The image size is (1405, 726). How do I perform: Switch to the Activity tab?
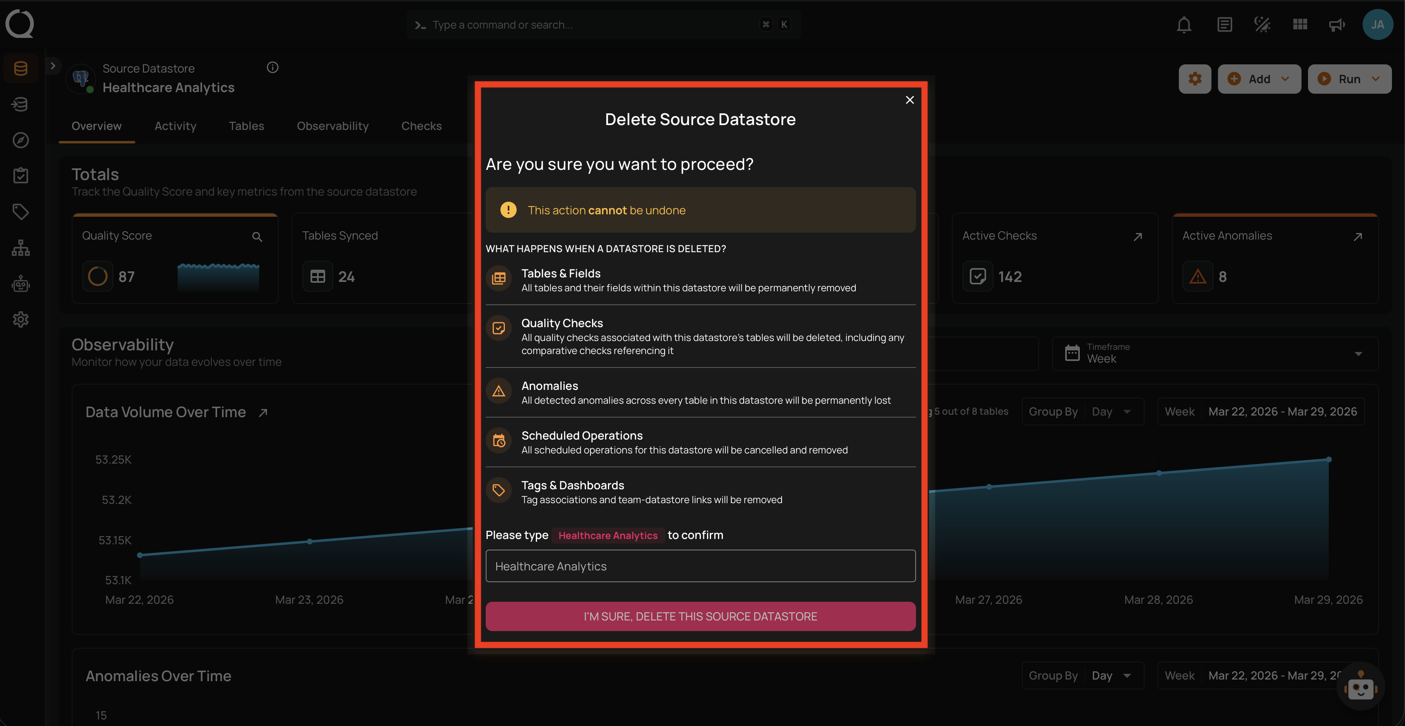(x=175, y=126)
